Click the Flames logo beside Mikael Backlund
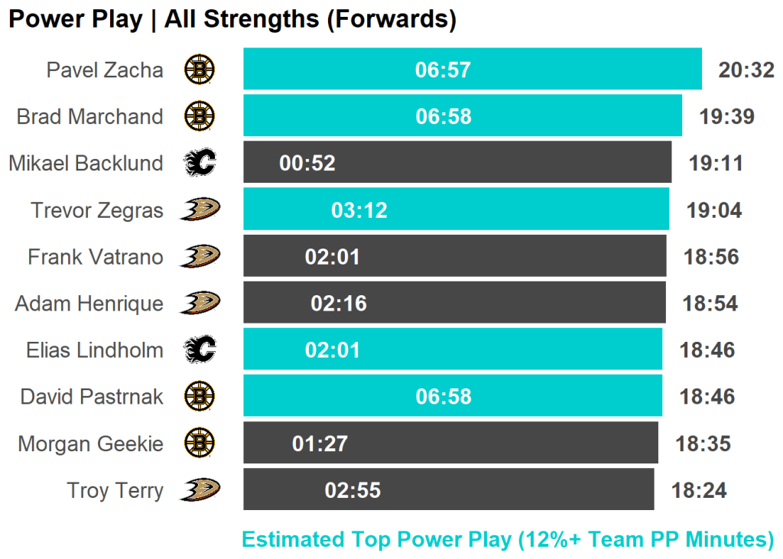Image resolution: width=783 pixels, height=559 pixels. (200, 163)
